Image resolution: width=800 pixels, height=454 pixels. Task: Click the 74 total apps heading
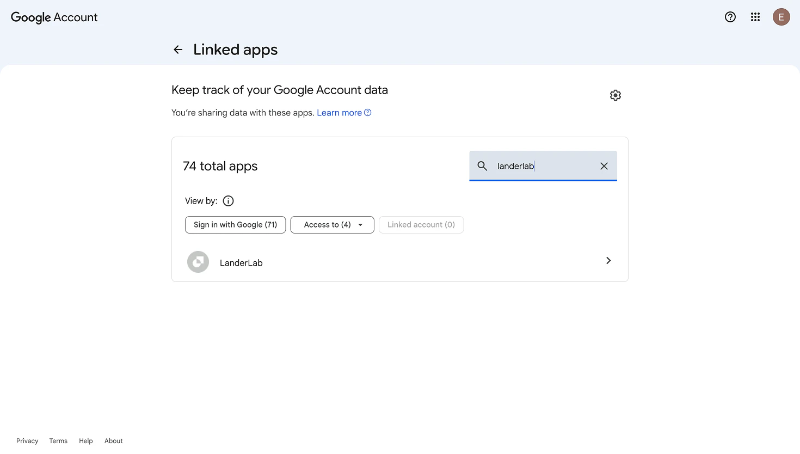[x=220, y=166]
